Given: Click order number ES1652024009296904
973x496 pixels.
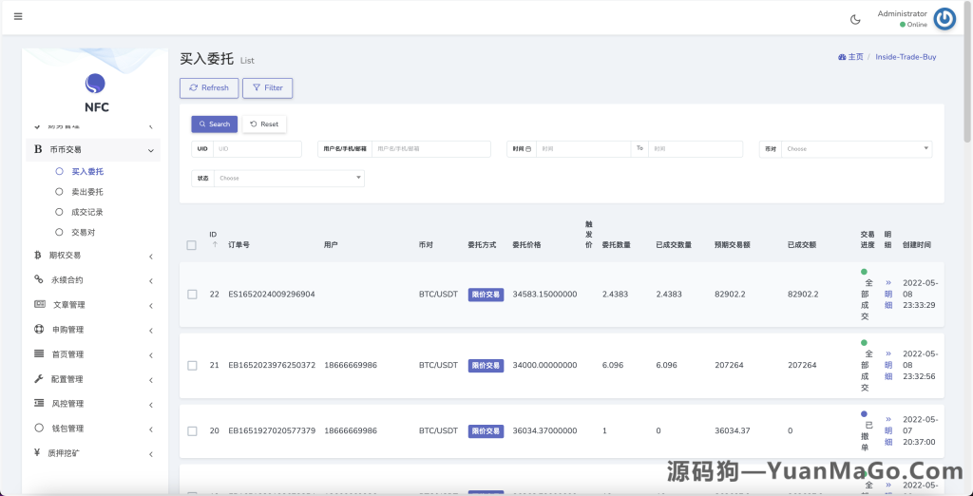Looking at the screenshot, I should coord(272,295).
